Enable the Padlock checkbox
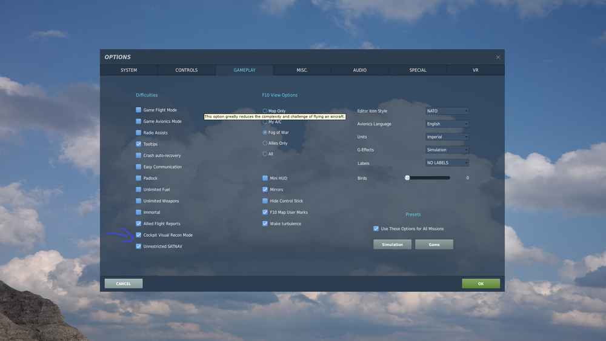 [x=138, y=178]
